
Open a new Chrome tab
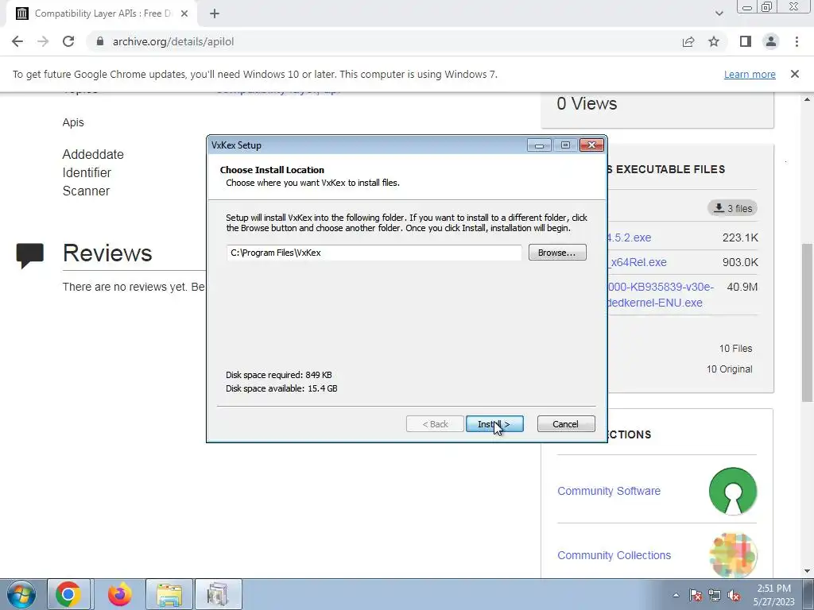point(215,14)
